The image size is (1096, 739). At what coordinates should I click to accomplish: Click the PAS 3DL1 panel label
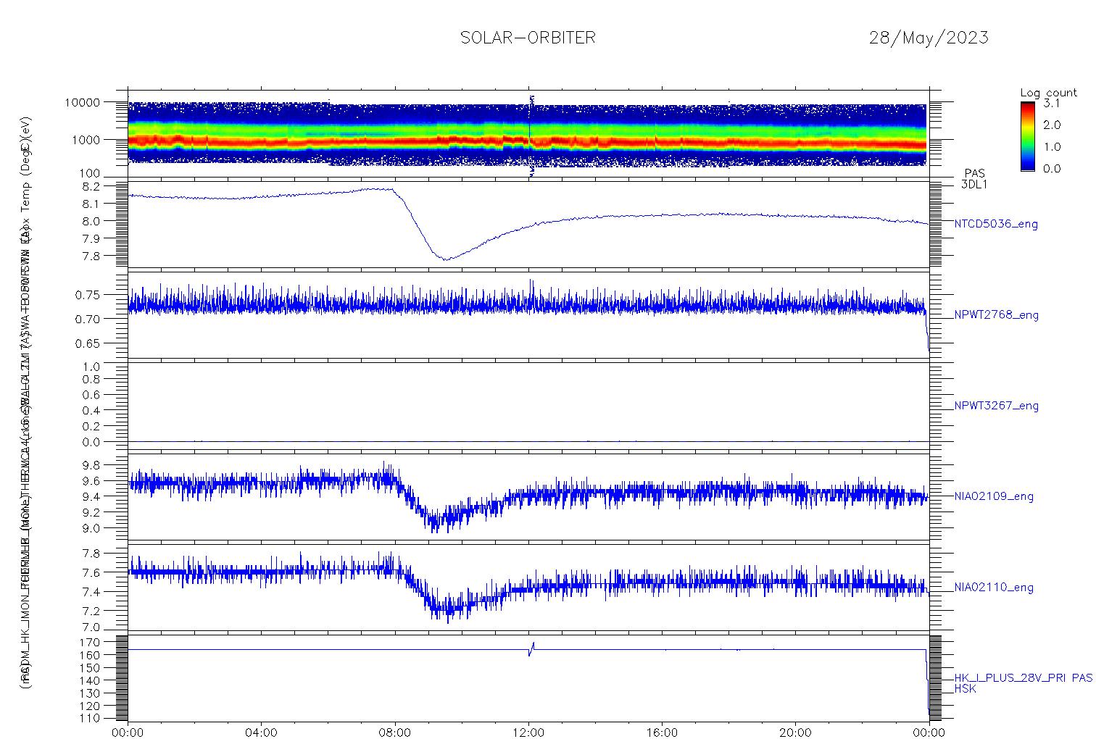(974, 179)
